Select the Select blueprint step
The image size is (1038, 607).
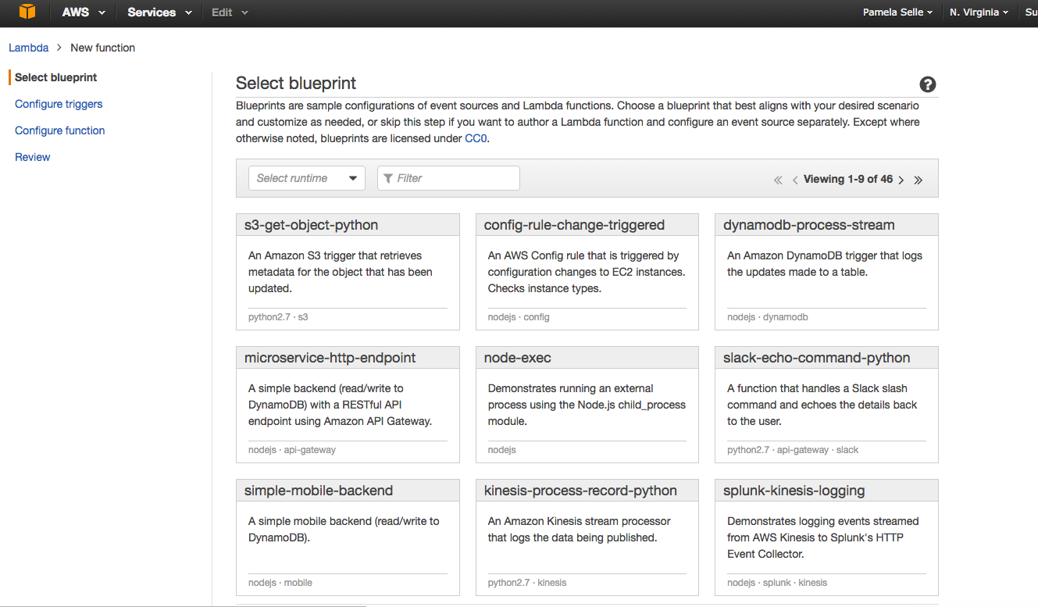pyautogui.click(x=56, y=77)
